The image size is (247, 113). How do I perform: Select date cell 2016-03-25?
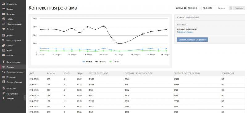click(34, 95)
